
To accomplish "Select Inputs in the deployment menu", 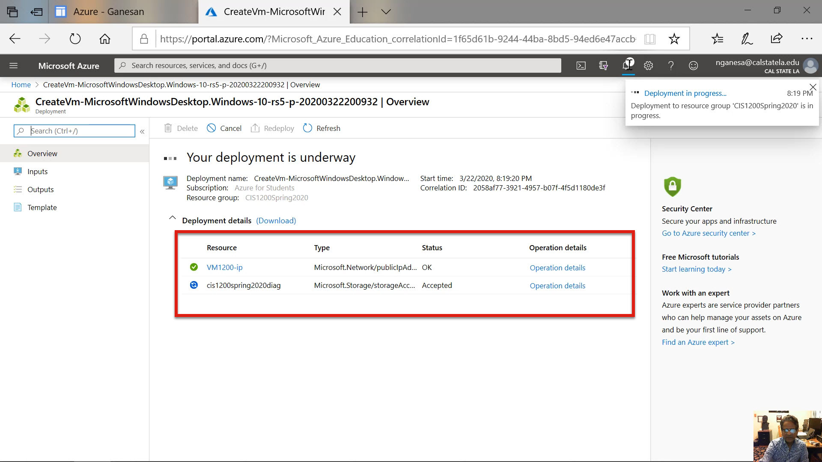I will (37, 172).
